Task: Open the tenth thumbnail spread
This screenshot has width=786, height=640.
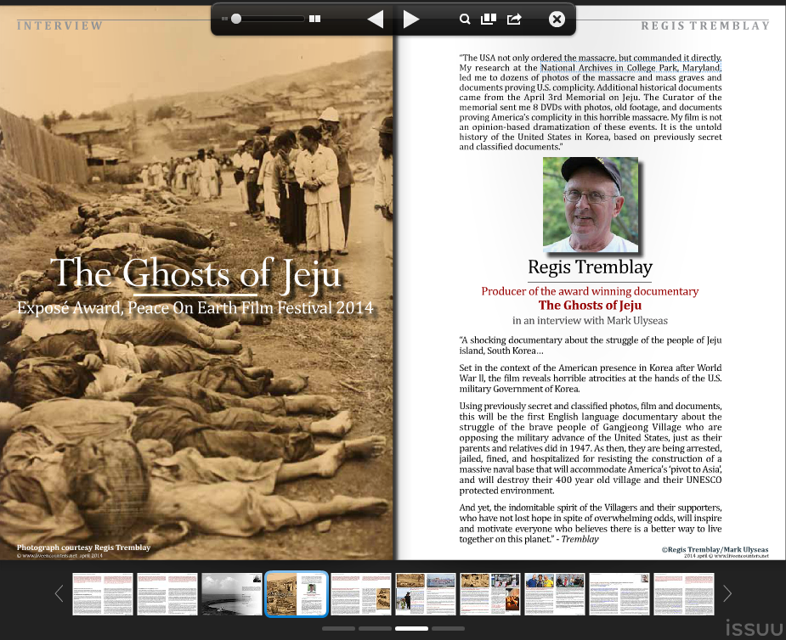Action: coord(684,594)
